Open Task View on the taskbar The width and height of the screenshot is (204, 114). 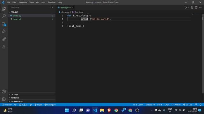point(81,111)
